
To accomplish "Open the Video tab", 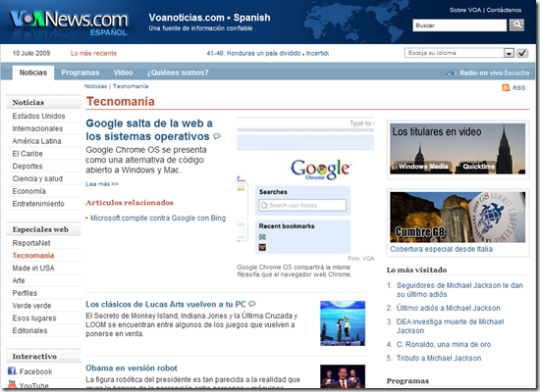I will click(x=124, y=73).
